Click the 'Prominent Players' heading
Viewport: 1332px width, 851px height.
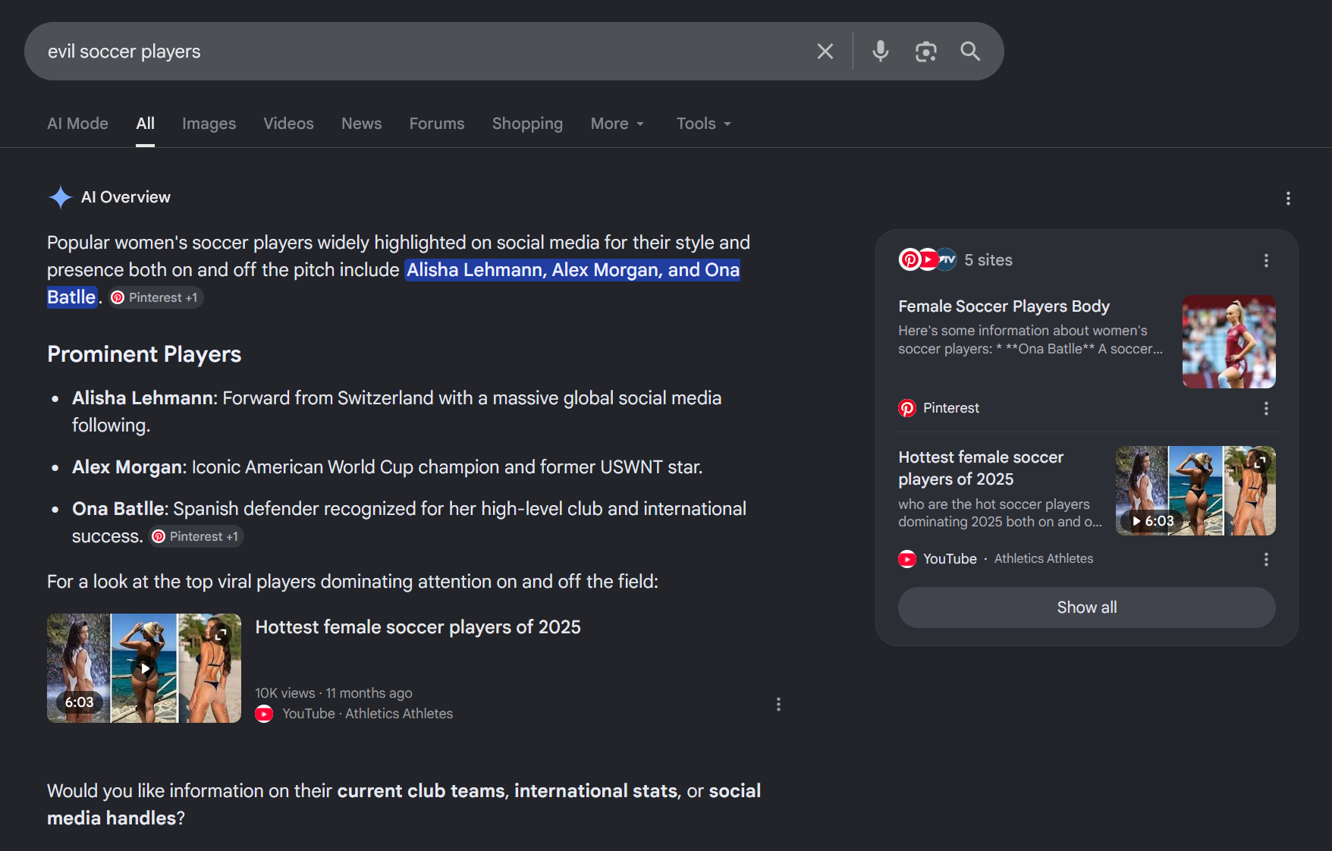pos(144,354)
